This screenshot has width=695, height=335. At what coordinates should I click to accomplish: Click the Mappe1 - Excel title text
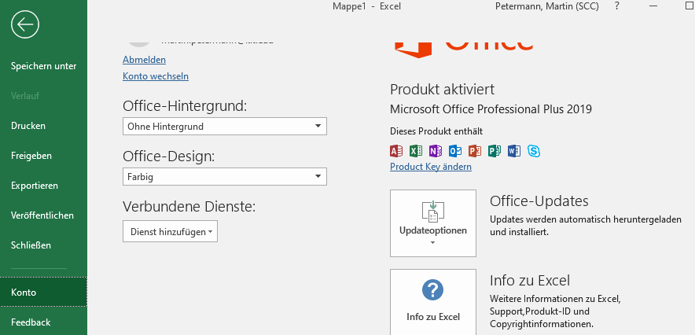(366, 6)
